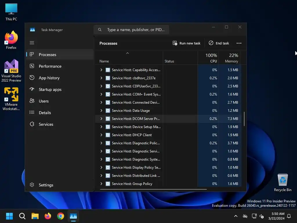297x223 pixels.
Task: Expand Service Host: Device Setup Manager row
Action: [101, 127]
